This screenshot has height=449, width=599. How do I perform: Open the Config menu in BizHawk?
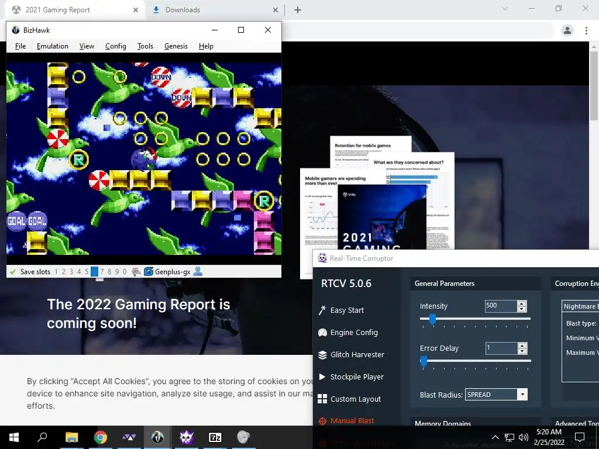pos(116,46)
